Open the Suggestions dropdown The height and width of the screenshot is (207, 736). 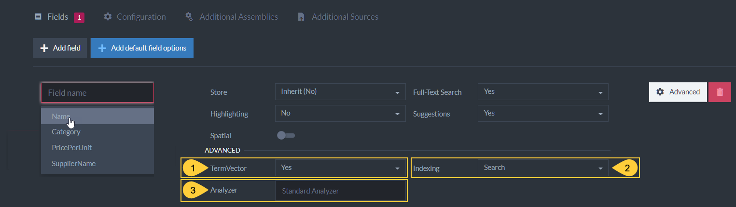click(543, 114)
